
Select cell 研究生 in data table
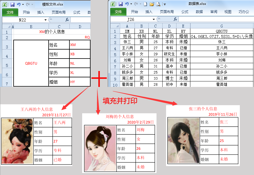tap(169, 54)
